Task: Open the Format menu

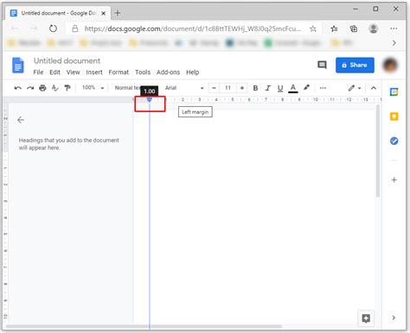Action: (119, 72)
